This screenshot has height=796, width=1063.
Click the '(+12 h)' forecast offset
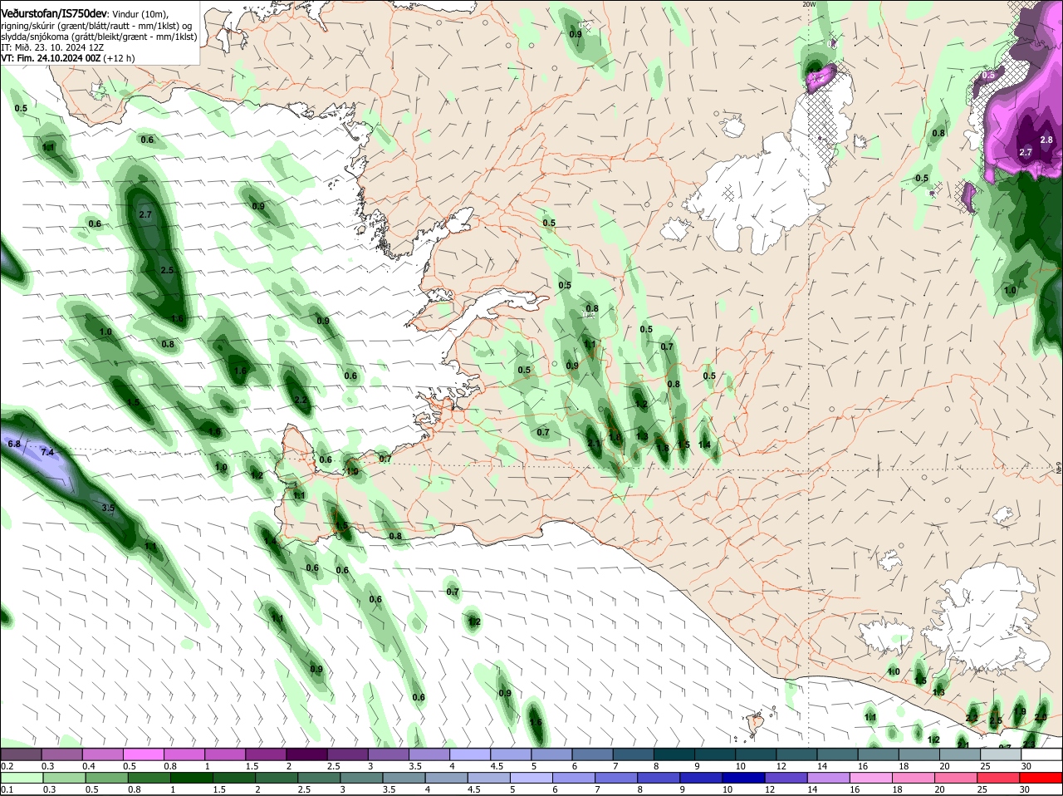pyautogui.click(x=120, y=58)
